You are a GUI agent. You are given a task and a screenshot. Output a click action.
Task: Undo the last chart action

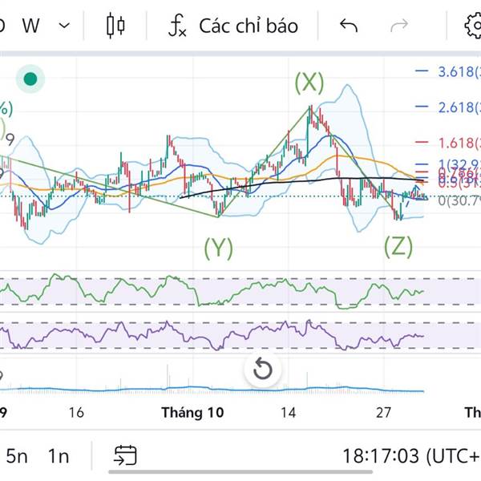coord(349,26)
